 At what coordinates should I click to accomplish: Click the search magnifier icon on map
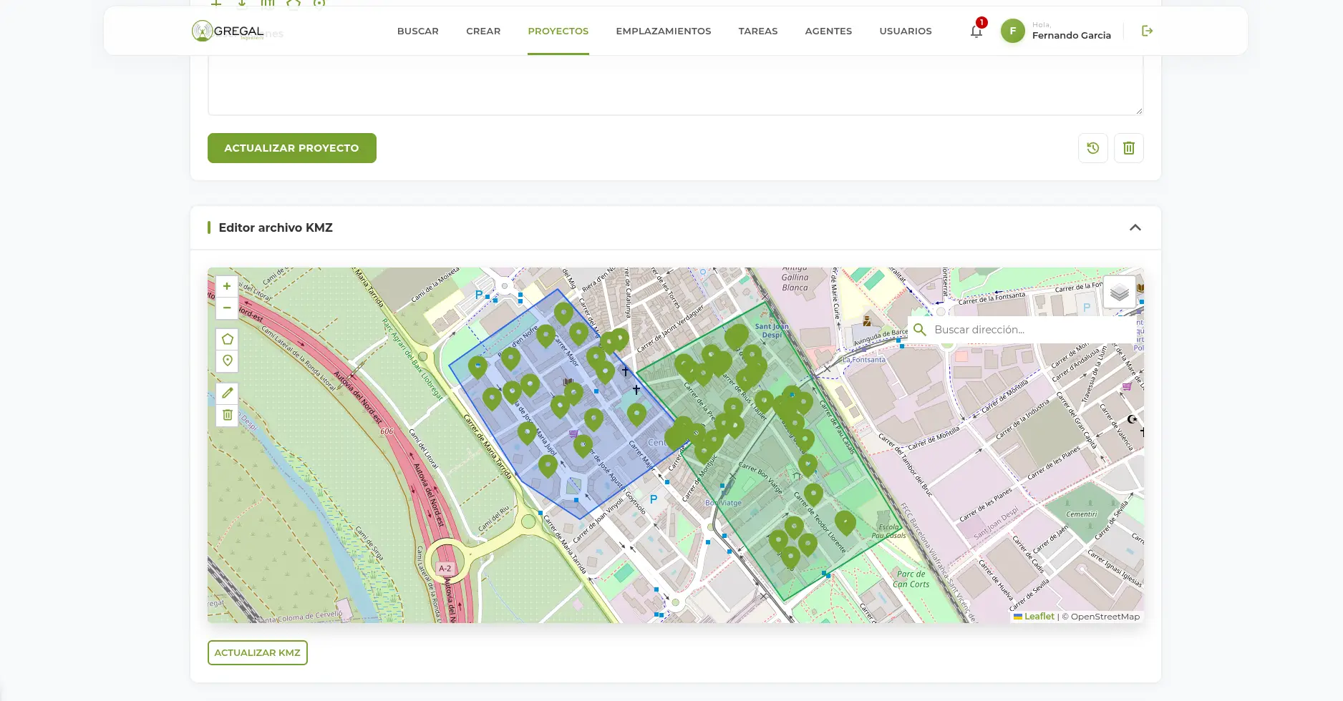pos(920,330)
